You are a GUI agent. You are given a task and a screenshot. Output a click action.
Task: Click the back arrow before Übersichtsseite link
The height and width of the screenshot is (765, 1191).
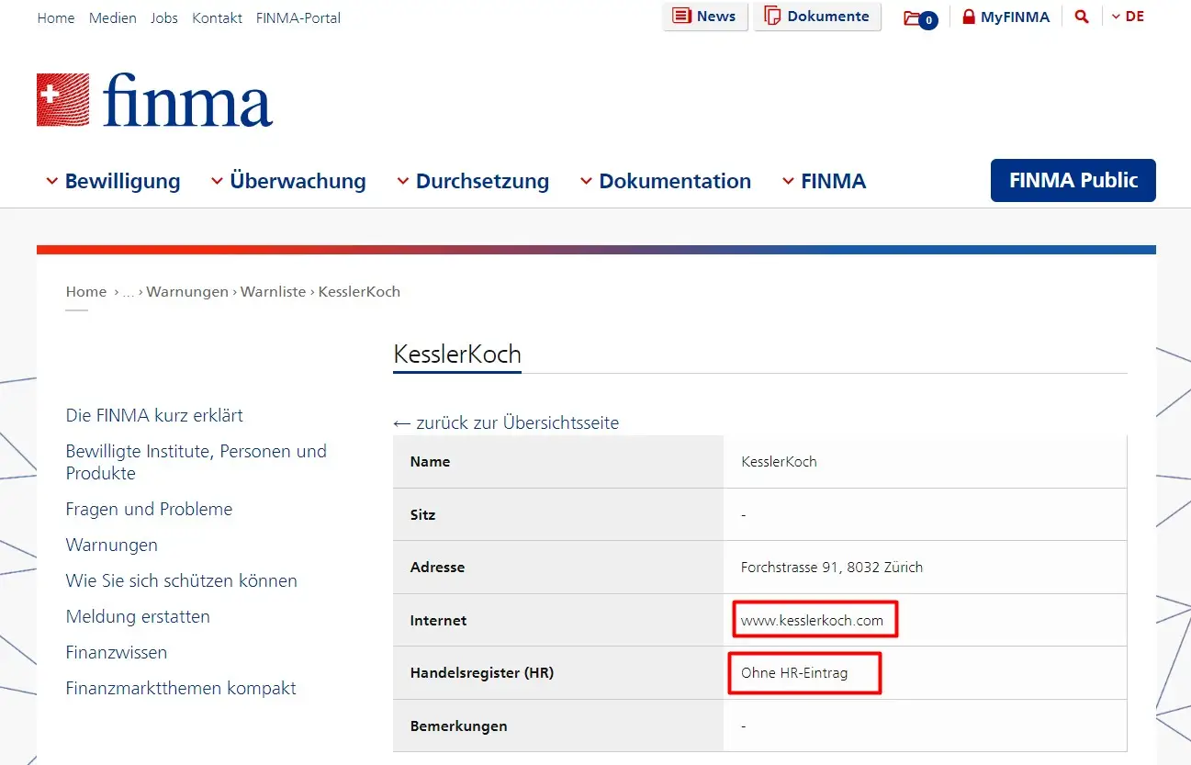pyautogui.click(x=401, y=423)
